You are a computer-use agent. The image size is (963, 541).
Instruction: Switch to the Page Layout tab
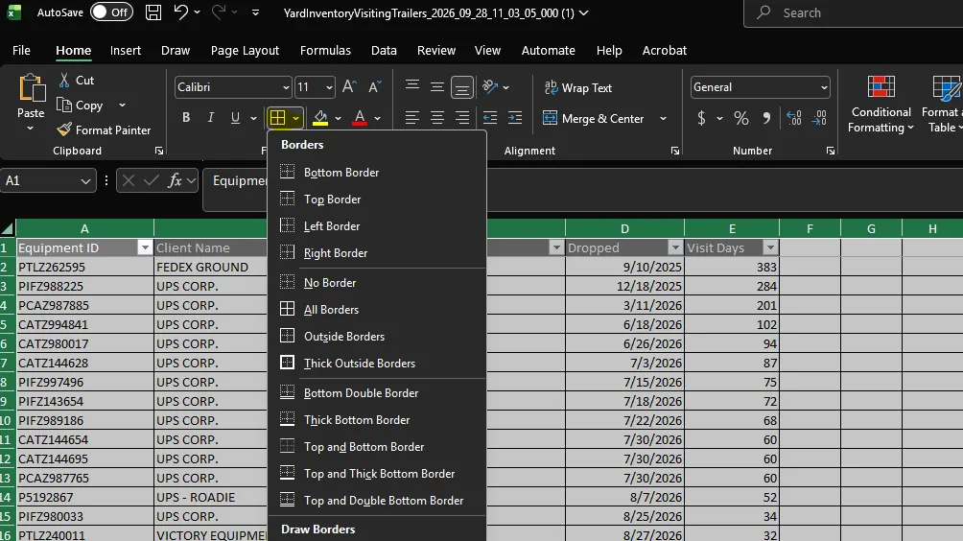[245, 50]
